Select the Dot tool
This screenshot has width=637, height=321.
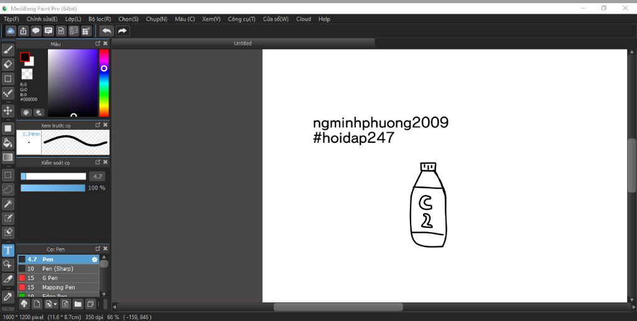coord(7,93)
